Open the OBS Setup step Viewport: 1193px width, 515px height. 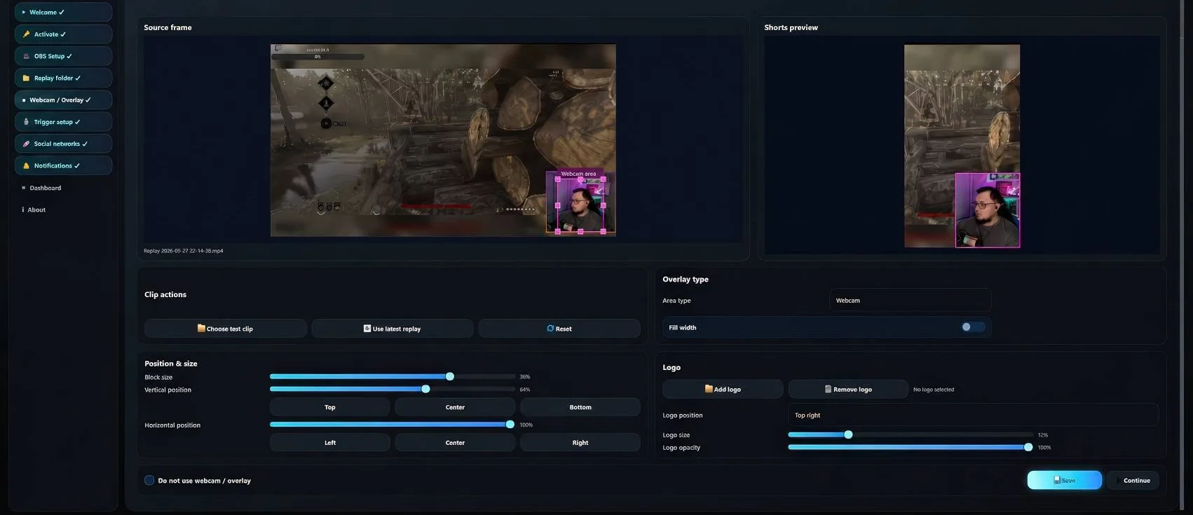63,56
